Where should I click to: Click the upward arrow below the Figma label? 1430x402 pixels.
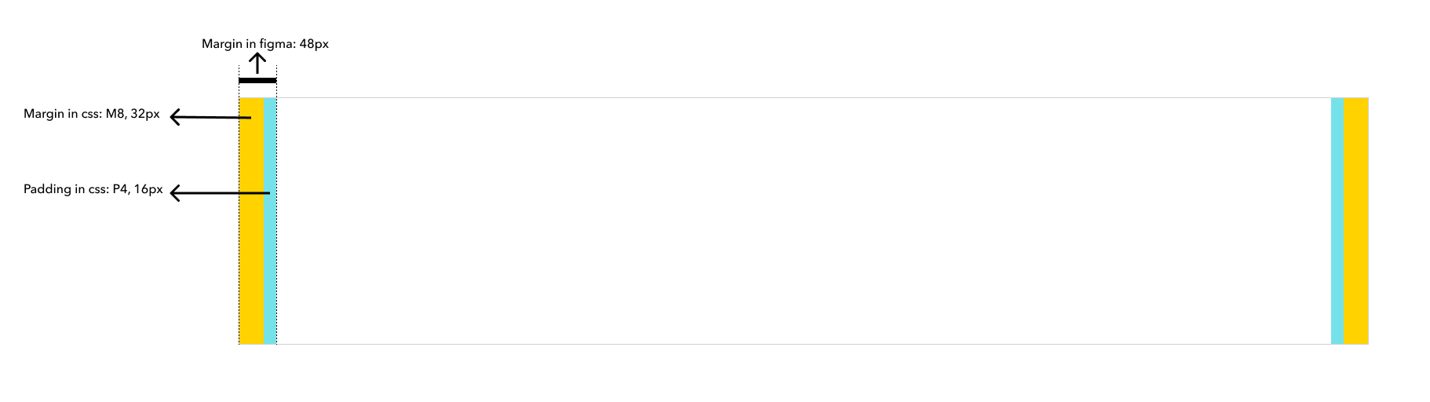coord(257,64)
